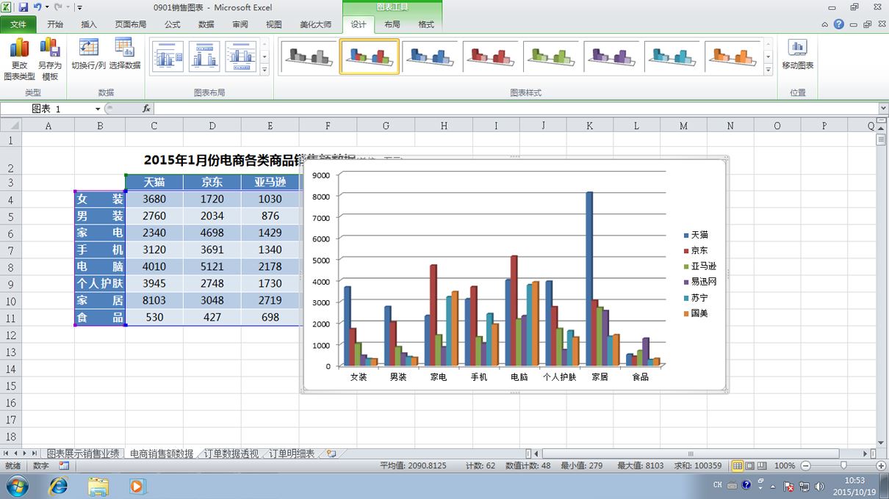This screenshot has height=499, width=889.
Task: Expand the formula bar with right-side arrow
Action: coord(882,109)
